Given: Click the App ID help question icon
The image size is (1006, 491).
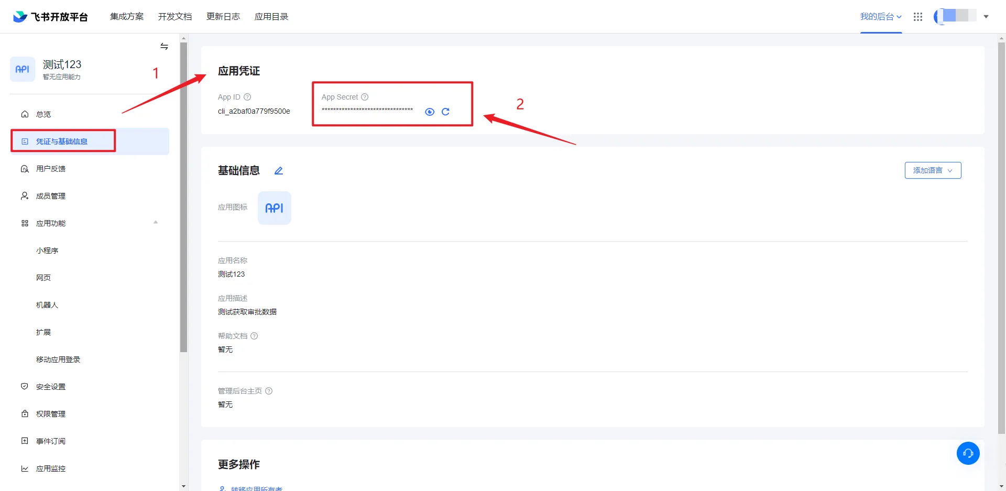Looking at the screenshot, I should click(248, 97).
